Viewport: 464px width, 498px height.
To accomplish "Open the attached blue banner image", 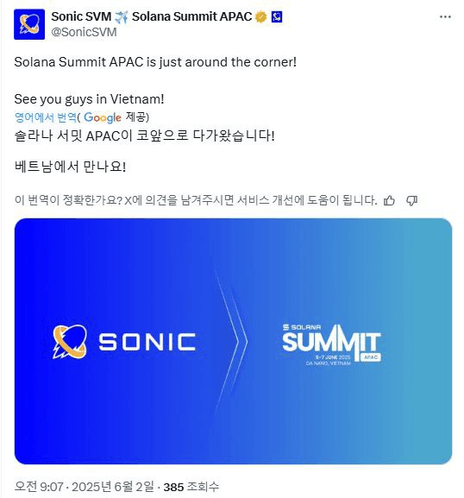I will point(233,341).
